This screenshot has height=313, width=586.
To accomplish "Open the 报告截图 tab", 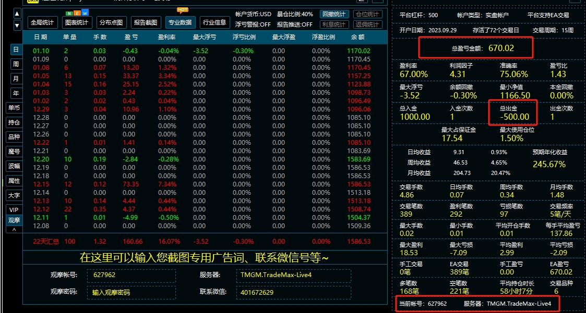I will tap(146, 22).
